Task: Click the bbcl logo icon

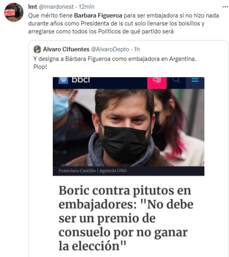Action: click(63, 80)
